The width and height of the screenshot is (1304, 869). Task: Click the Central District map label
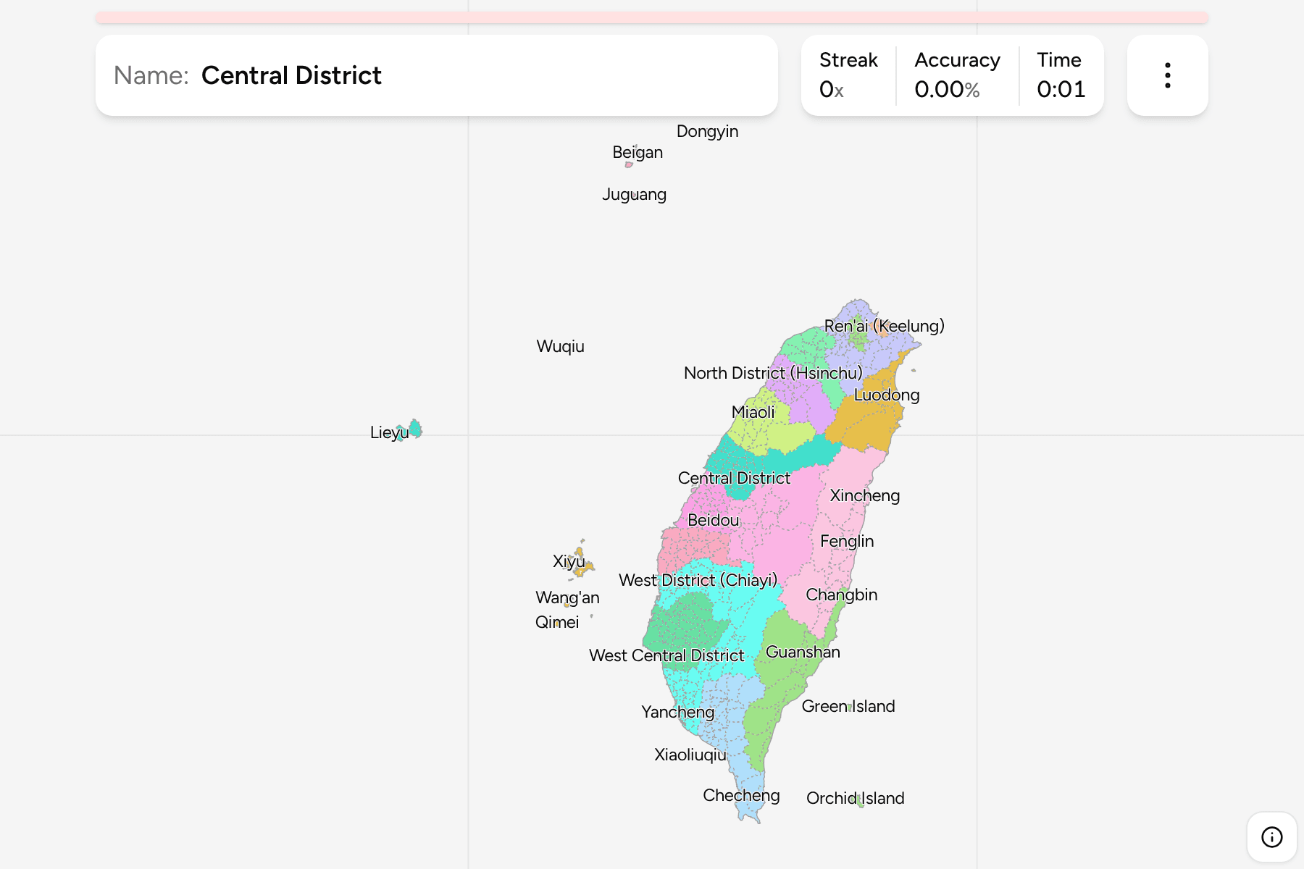pyautogui.click(x=734, y=478)
